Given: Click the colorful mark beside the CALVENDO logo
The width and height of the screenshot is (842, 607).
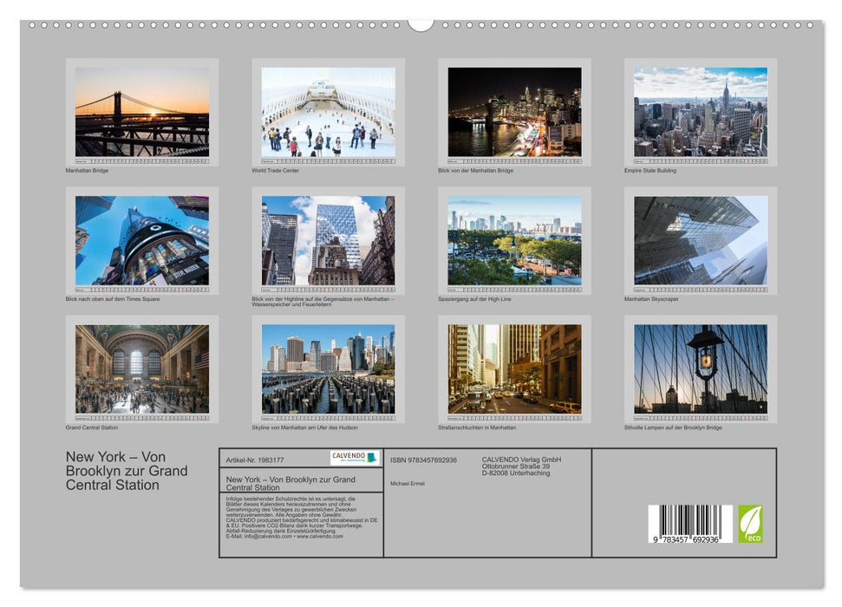Looking at the screenshot, I should tap(371, 458).
